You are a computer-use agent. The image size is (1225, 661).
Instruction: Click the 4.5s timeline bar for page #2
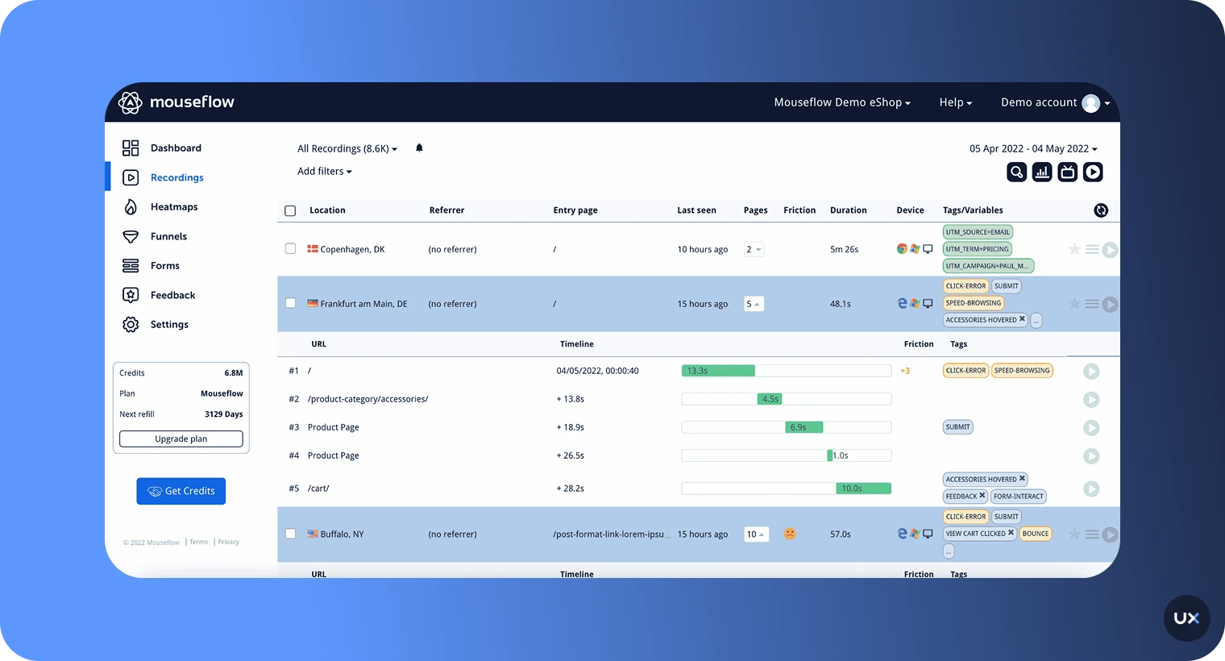770,399
